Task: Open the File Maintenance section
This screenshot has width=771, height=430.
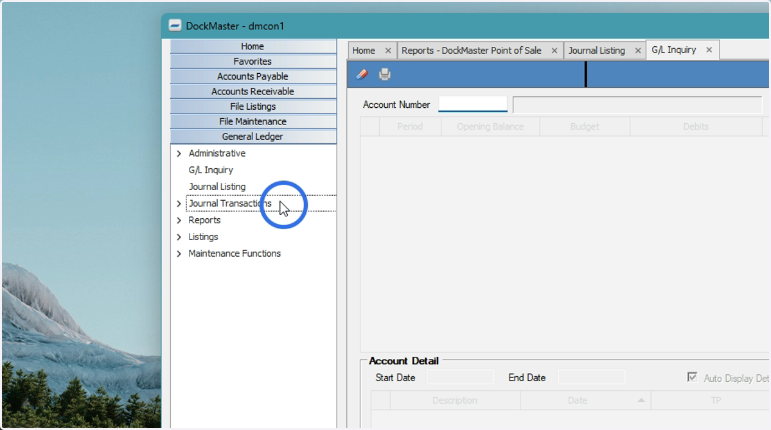Action: click(x=253, y=121)
